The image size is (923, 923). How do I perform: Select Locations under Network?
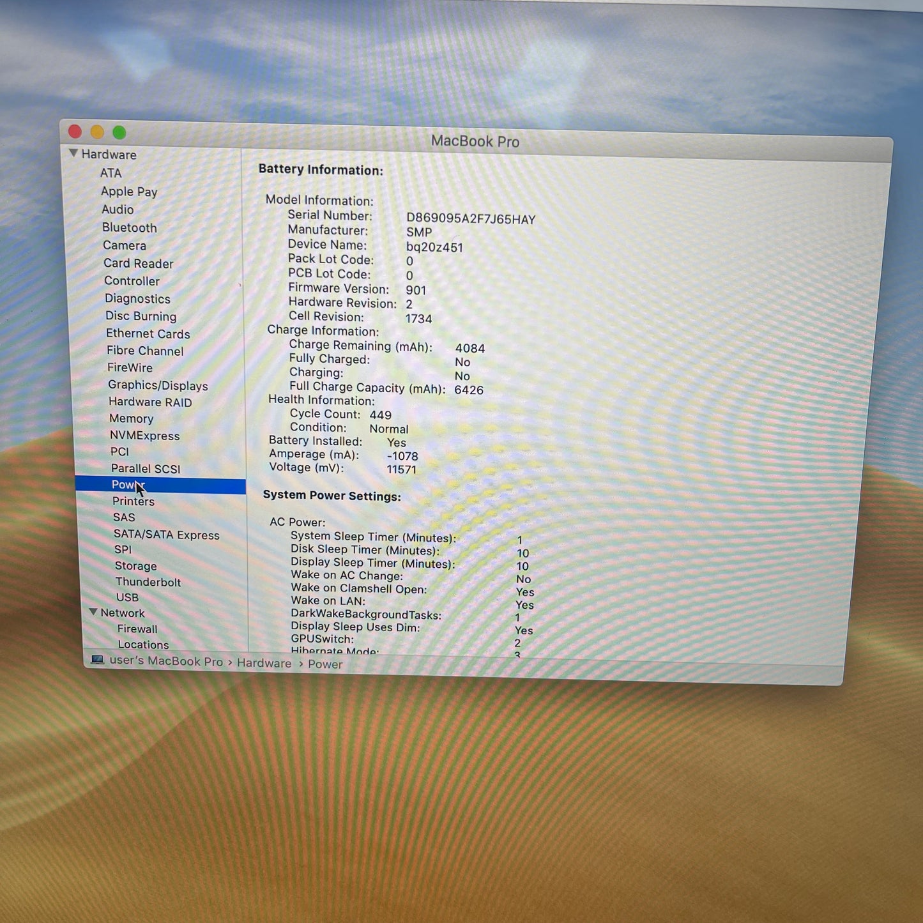click(x=143, y=645)
